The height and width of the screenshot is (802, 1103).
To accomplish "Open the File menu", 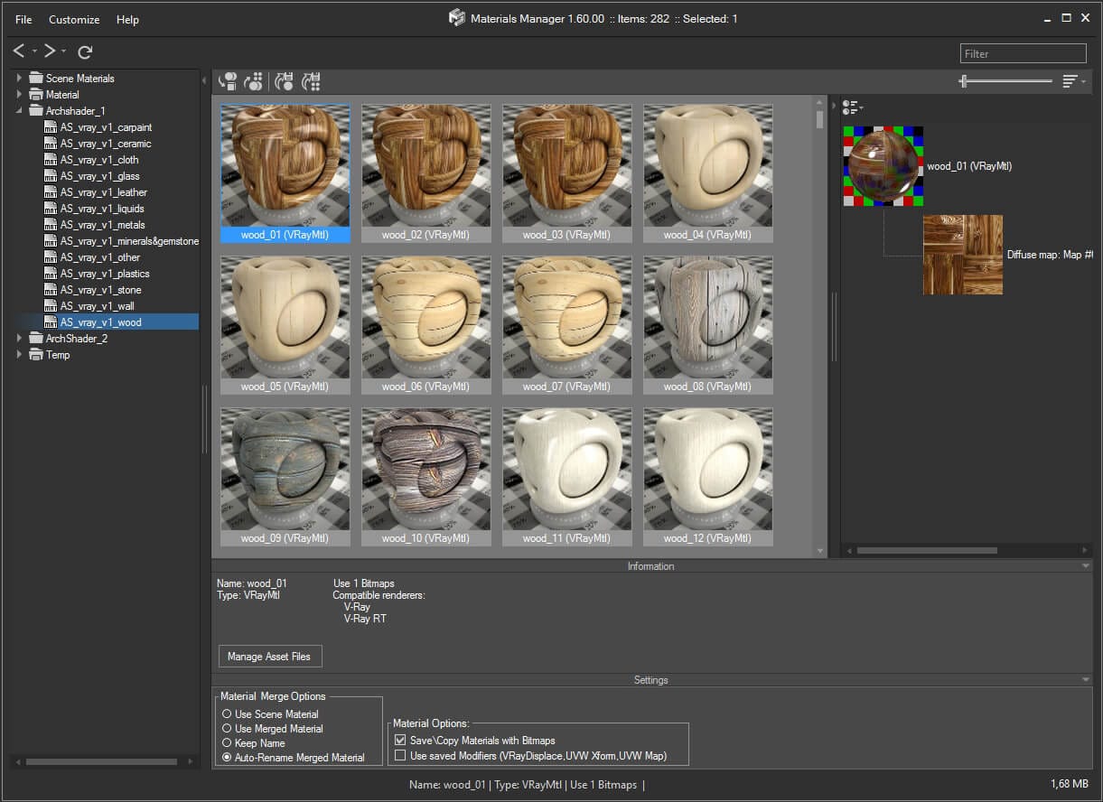I will point(23,19).
